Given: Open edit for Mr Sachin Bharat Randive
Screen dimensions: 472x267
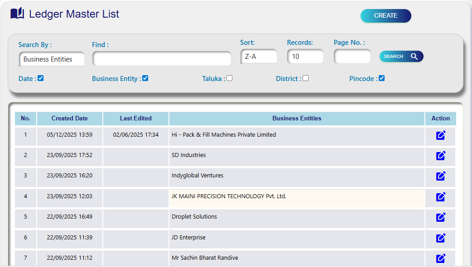Looking at the screenshot, I should (440, 258).
